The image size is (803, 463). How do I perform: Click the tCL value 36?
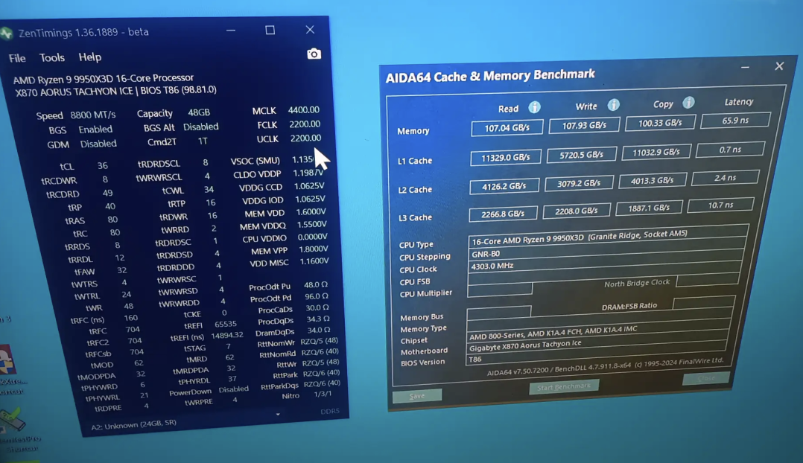103,165
